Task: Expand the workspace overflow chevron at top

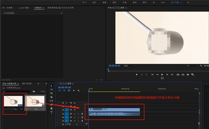Action: 188,2
